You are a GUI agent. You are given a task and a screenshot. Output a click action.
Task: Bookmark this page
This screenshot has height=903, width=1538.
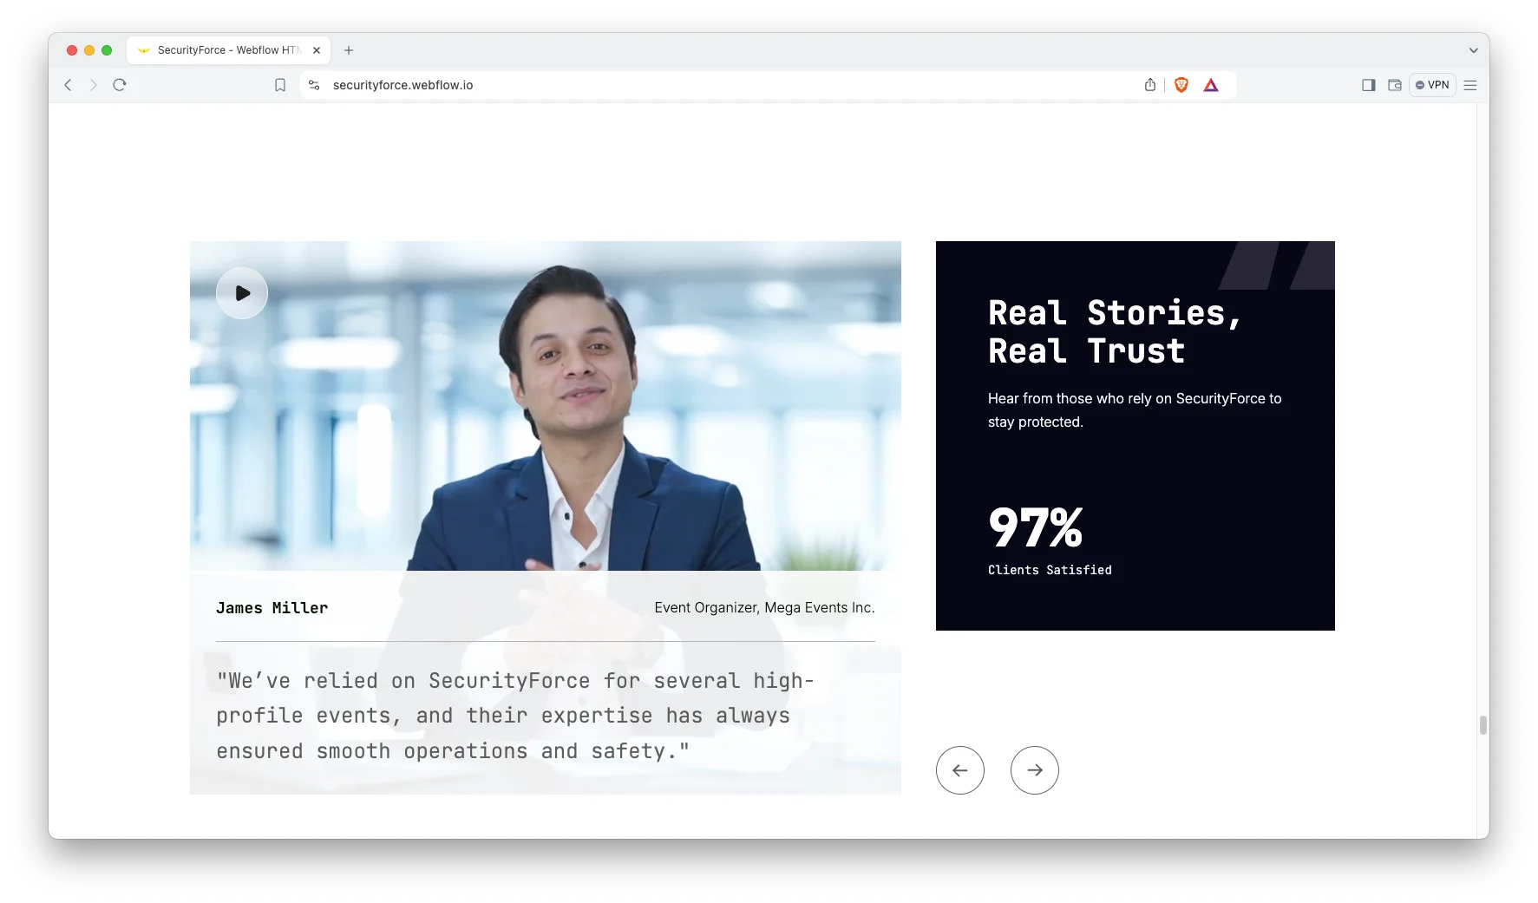click(x=280, y=85)
